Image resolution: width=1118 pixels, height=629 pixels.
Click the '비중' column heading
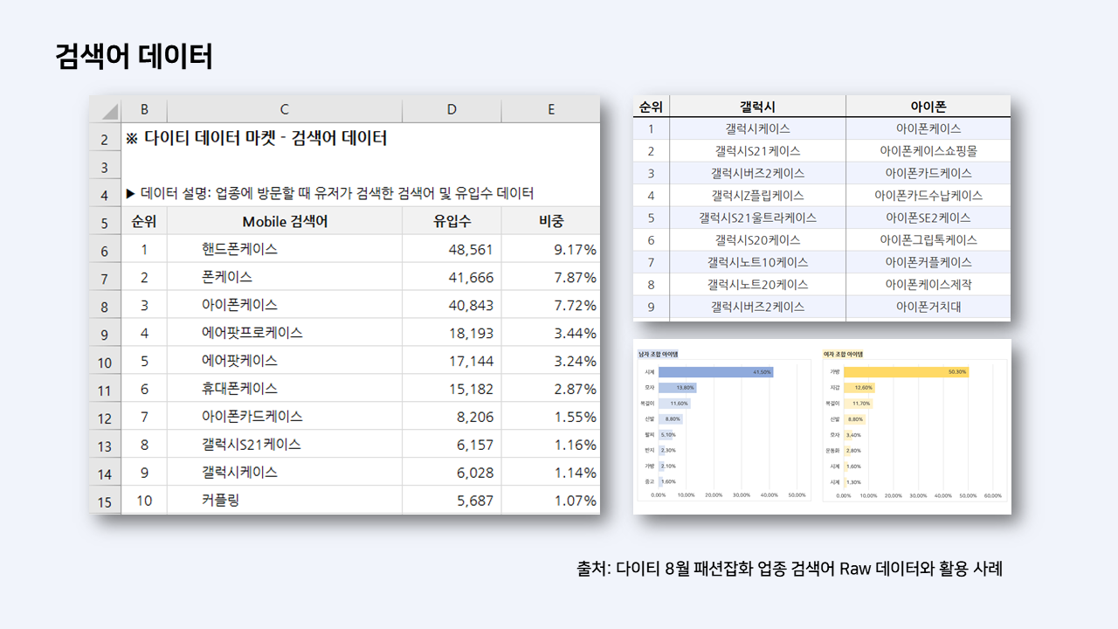551,221
